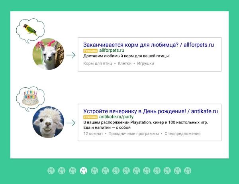Screen dimensions: 239x184
Task: Select the ninth slide llama indicator
Action: click(136, 170)
